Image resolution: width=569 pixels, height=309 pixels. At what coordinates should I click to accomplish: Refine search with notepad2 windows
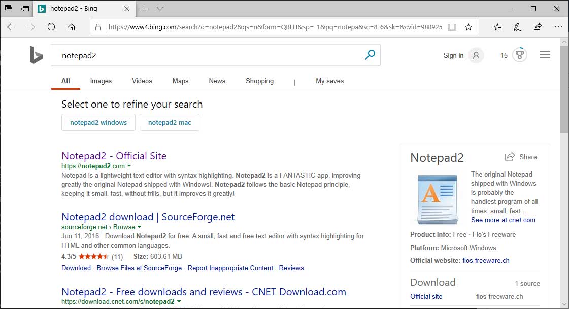pyautogui.click(x=98, y=122)
